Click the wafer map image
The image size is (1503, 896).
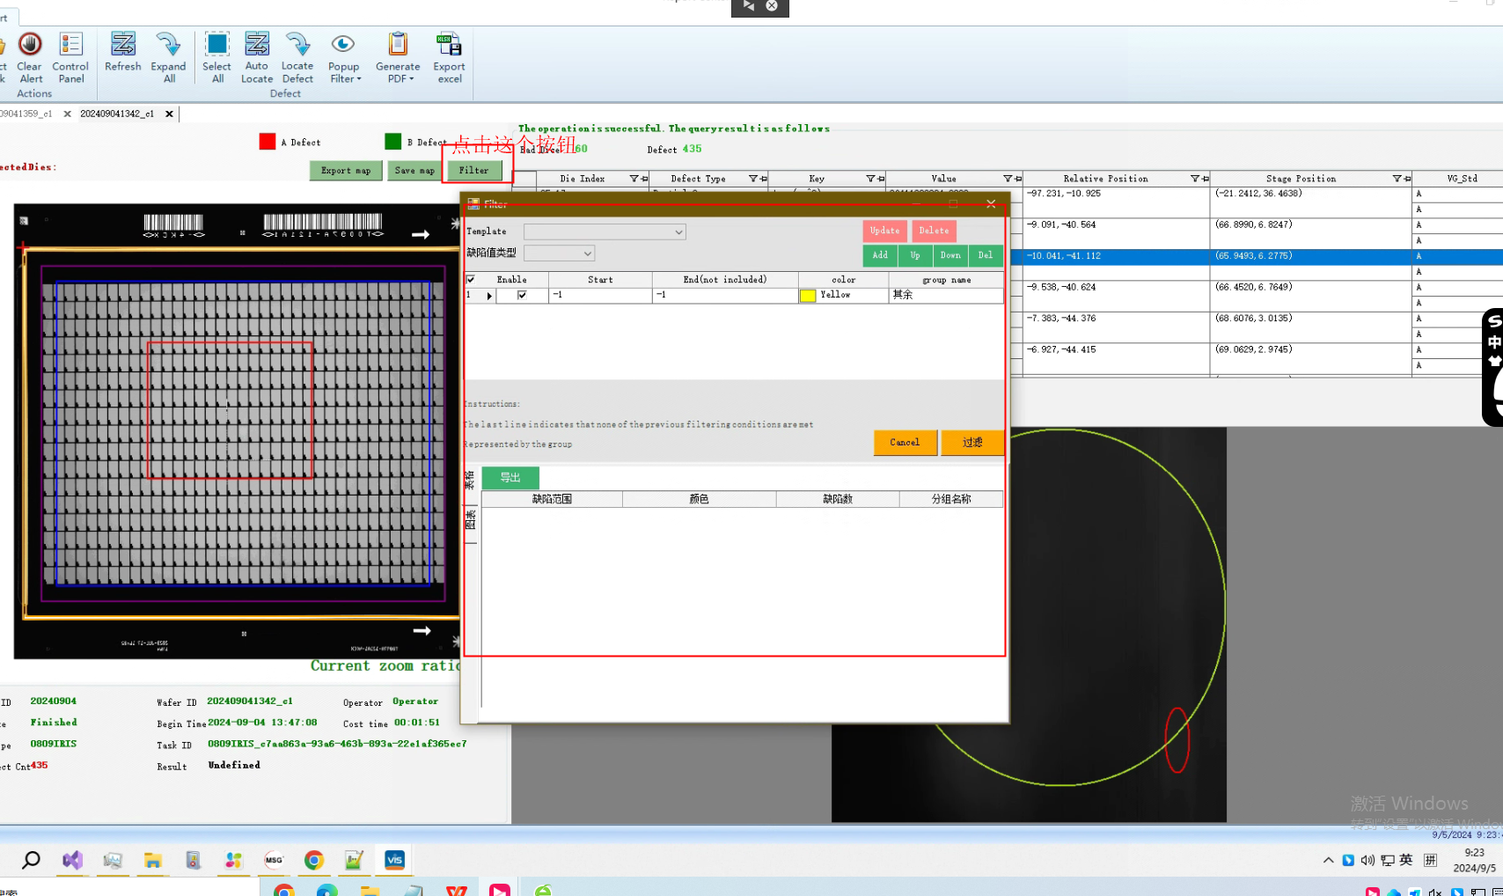(238, 431)
